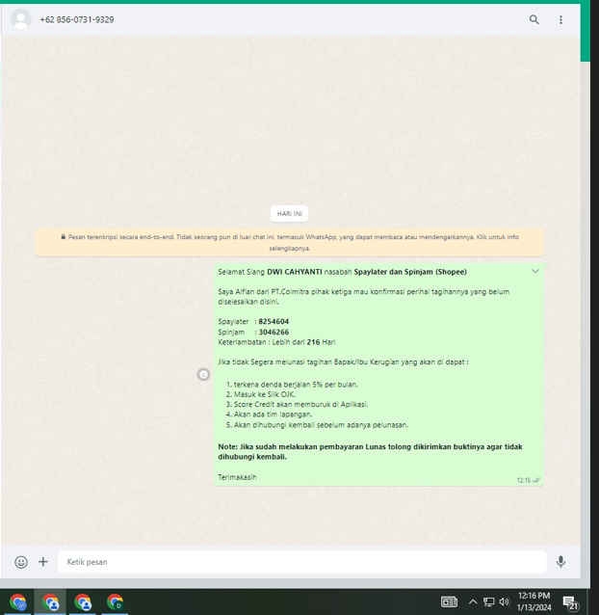
Task: Focus the 'Ketik pesan' message field
Action: 302,562
